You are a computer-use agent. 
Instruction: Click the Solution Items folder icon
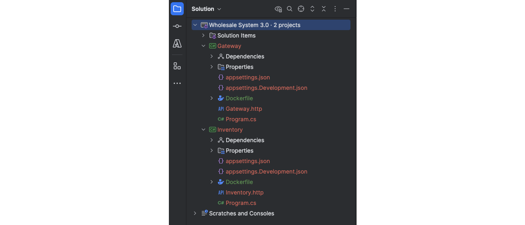coord(213,35)
